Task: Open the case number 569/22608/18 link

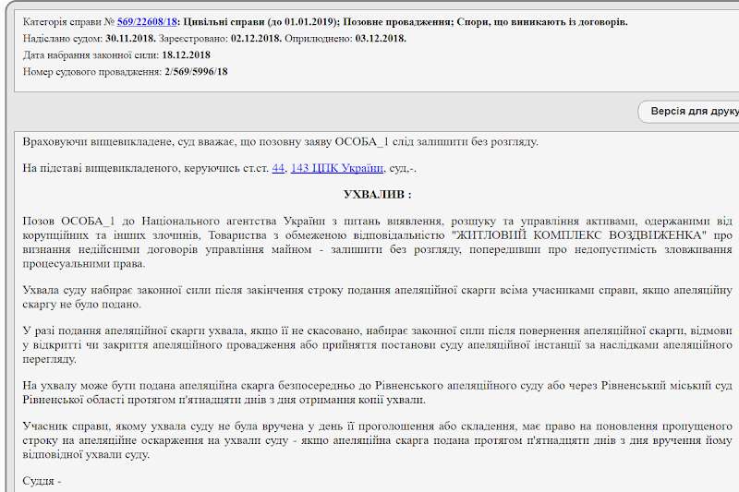Action: (147, 21)
